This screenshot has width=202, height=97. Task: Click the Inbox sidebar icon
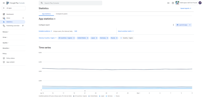(x=4, y=18)
